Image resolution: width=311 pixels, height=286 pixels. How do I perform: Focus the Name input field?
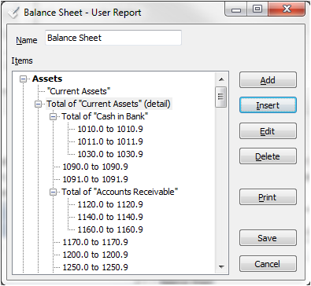(113, 38)
